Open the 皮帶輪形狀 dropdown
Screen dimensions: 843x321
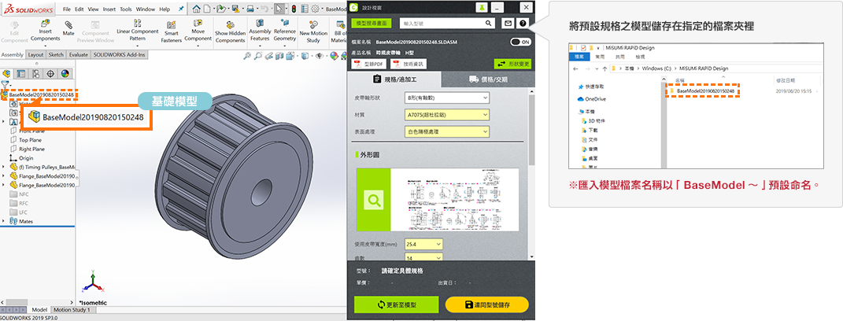coord(447,98)
